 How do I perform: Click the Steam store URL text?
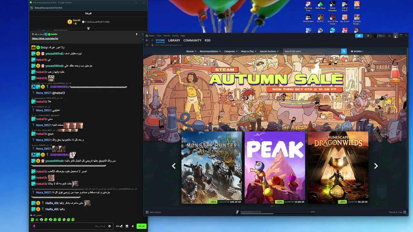click(168, 45)
